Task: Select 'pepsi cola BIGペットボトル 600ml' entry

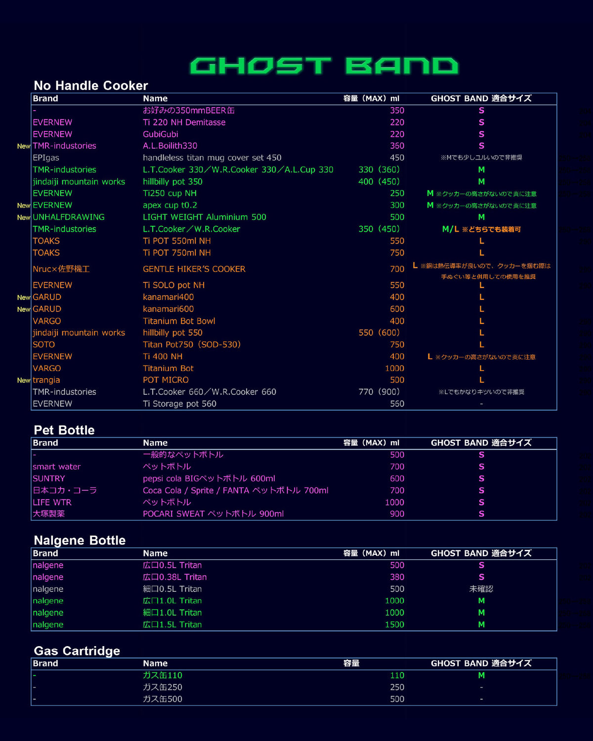Action: pyautogui.click(x=209, y=479)
